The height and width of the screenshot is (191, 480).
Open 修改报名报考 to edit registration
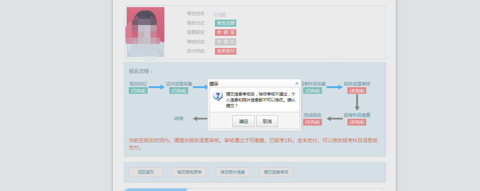[189, 172]
